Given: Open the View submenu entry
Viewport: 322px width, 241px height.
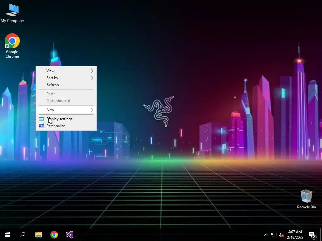Looking at the screenshot, I should (66, 71).
